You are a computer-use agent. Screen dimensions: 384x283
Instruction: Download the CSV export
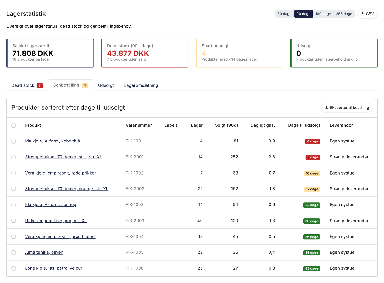coord(367,14)
